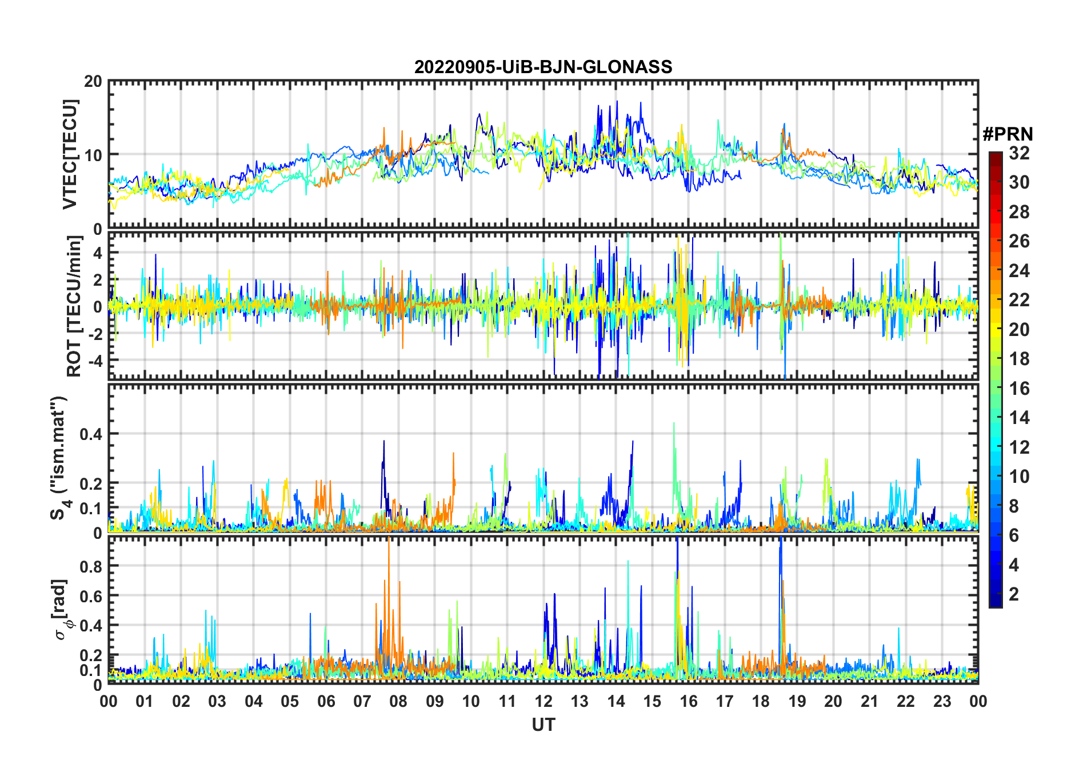Click UT axis hour label 01
The width and height of the screenshot is (1087, 760).
click(145, 701)
